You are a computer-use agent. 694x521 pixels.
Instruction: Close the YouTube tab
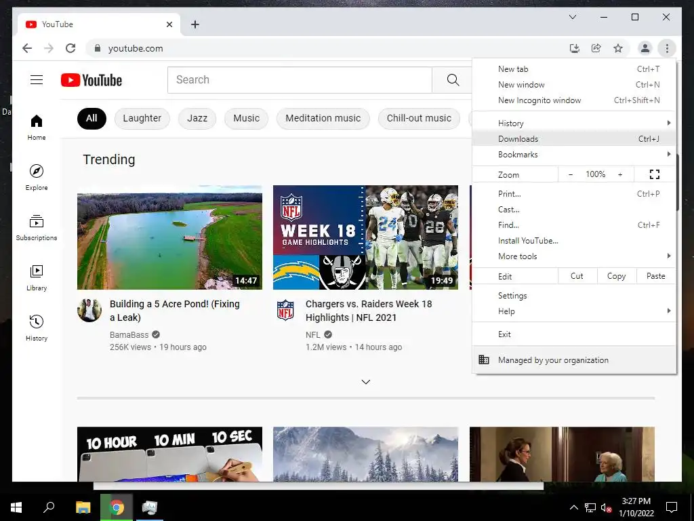click(x=169, y=24)
